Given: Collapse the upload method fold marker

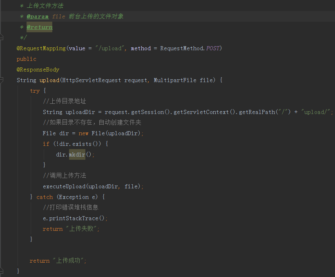Looking at the screenshot, I should click(x=2, y=80).
